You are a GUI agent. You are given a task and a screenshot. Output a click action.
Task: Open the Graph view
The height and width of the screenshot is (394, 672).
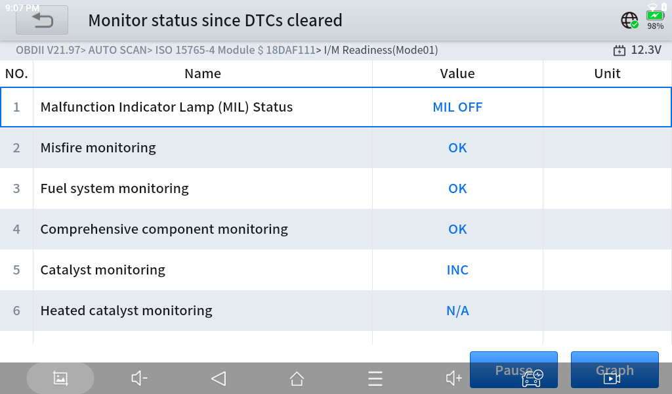tap(614, 370)
